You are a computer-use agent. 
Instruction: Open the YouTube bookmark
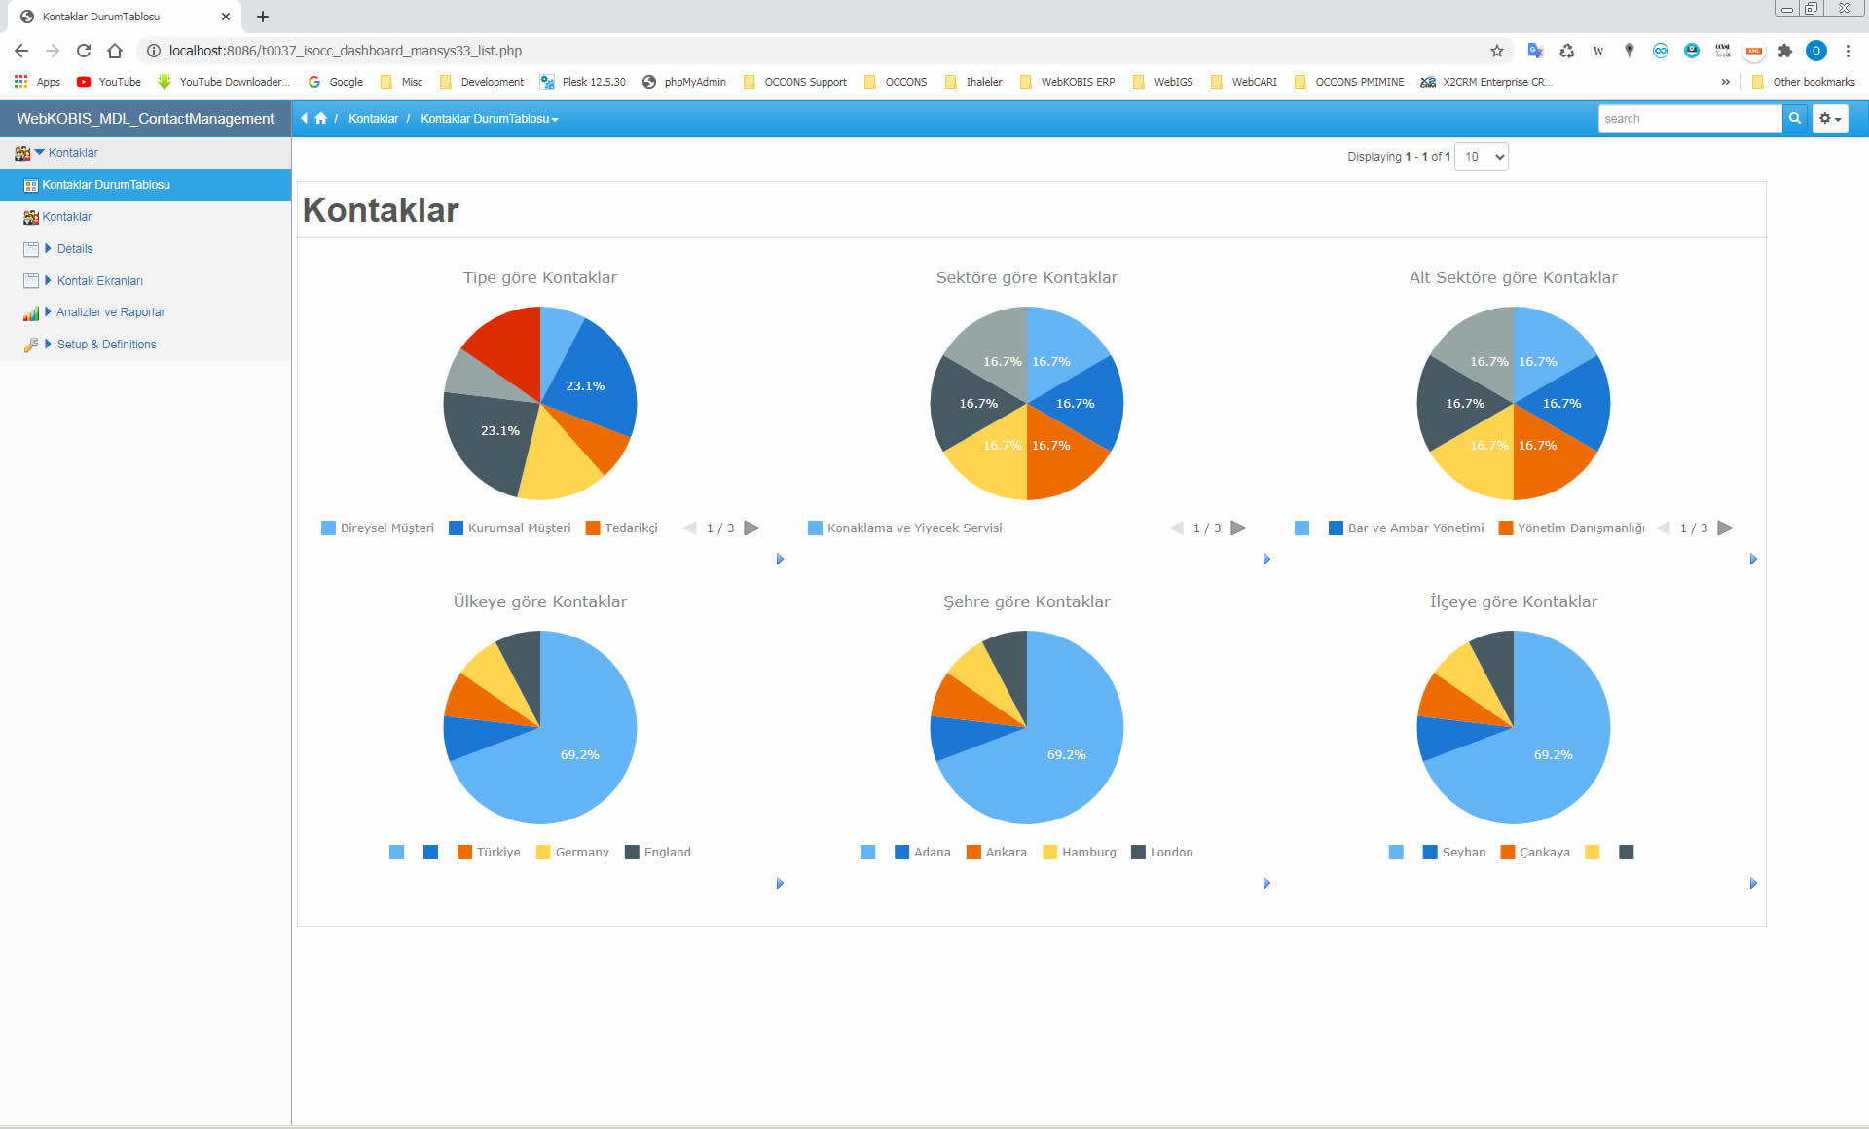(109, 82)
